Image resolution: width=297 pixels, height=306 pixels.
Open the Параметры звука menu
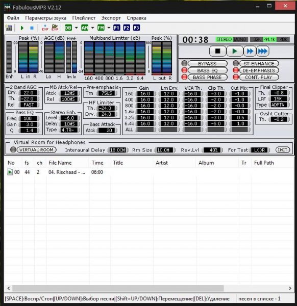click(46, 18)
